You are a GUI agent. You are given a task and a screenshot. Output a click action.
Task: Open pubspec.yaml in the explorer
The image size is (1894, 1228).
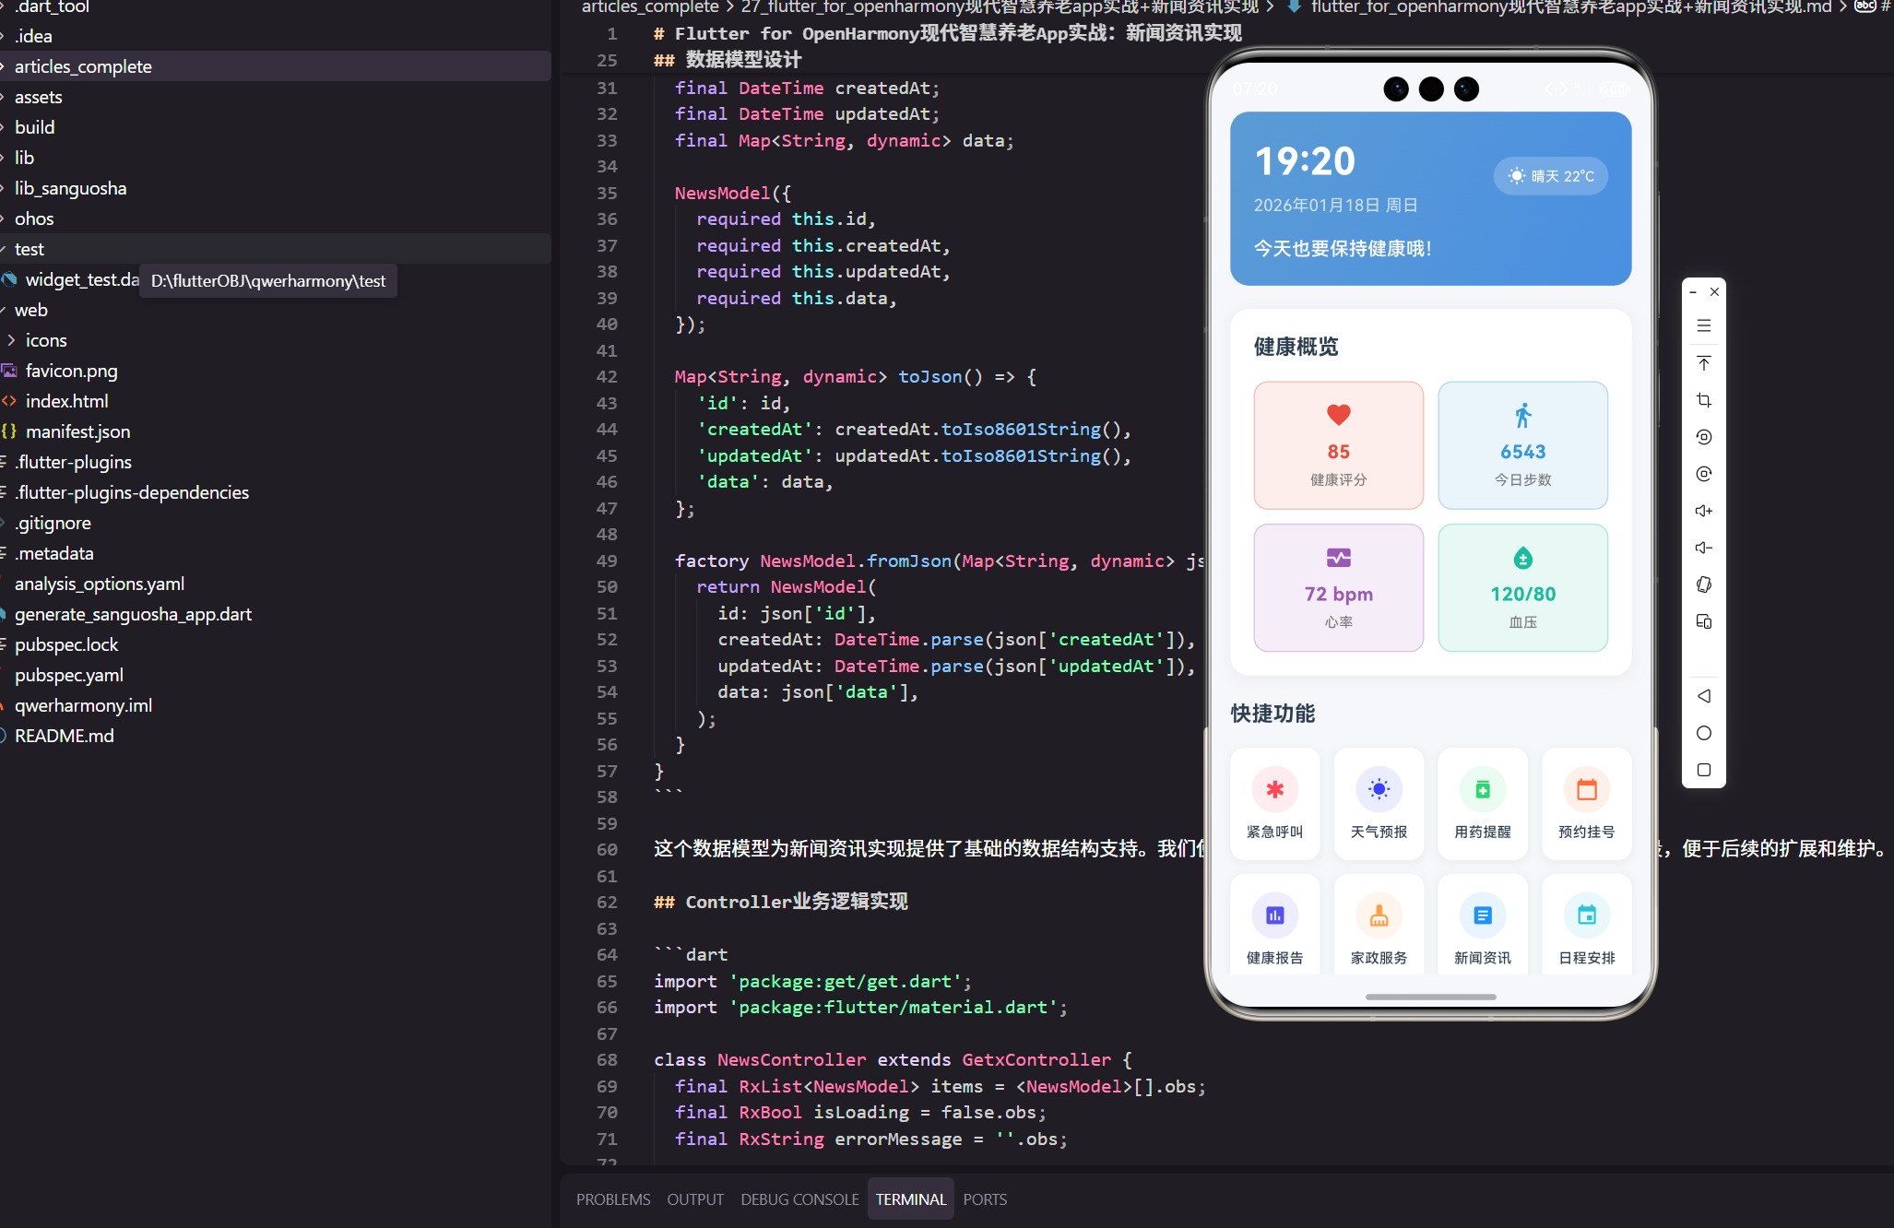[x=69, y=675]
